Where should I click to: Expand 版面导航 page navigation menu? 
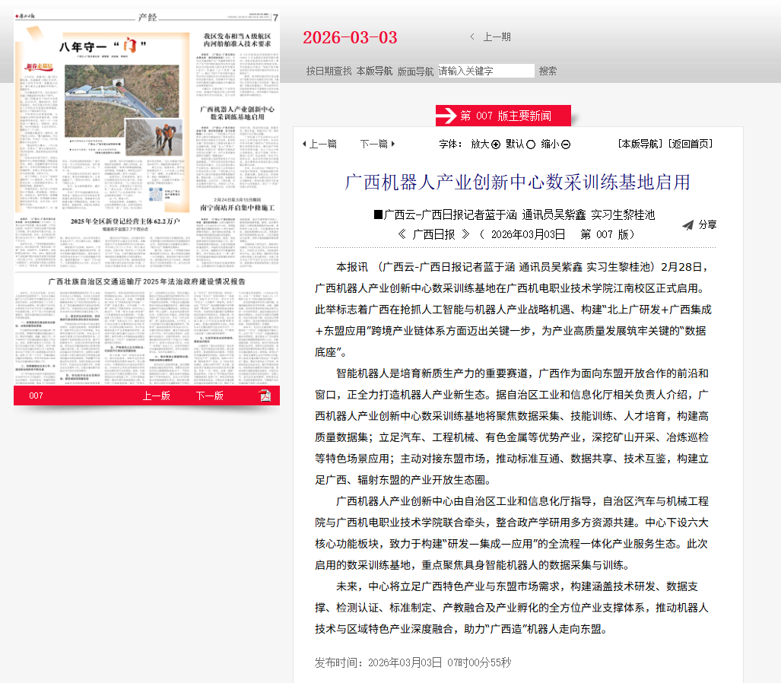(x=415, y=71)
